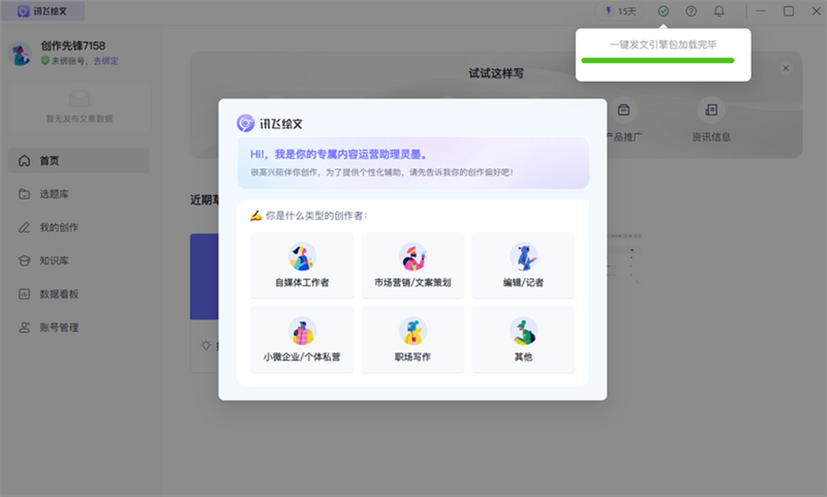This screenshot has height=497, width=827.
Task: Click the 15天 lightning membership badge
Action: [620, 11]
